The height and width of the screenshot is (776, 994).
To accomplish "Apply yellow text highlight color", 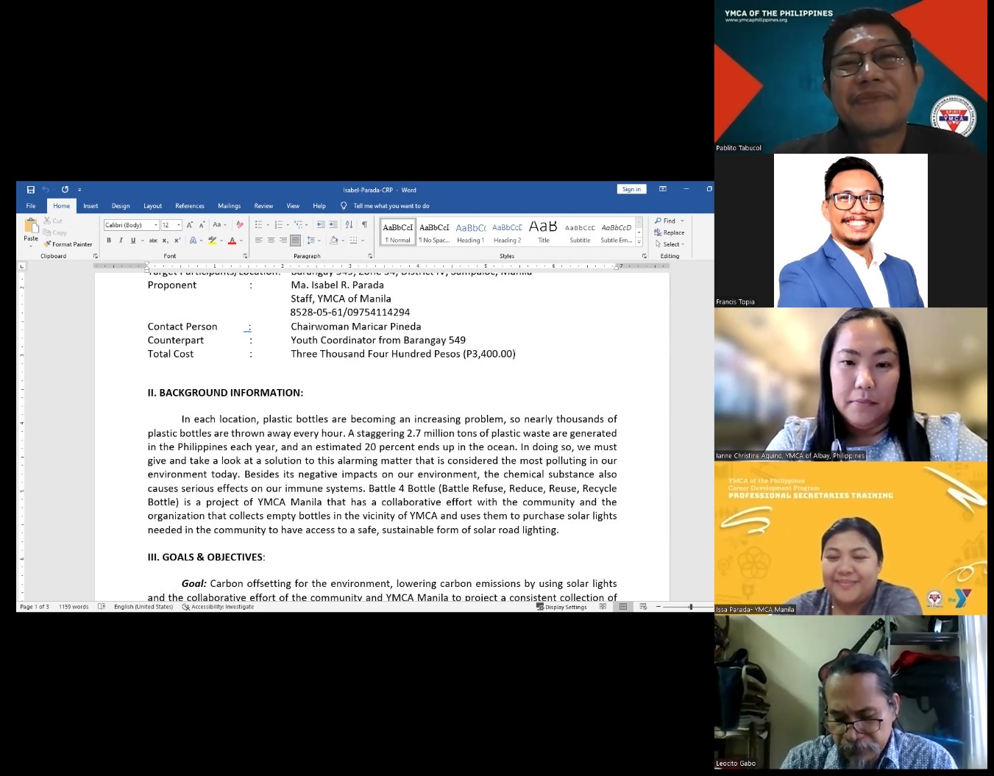I will click(x=212, y=241).
